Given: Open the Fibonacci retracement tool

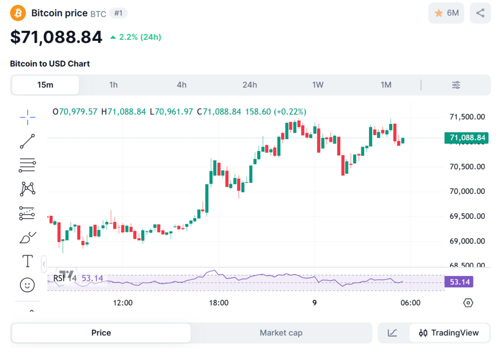Looking at the screenshot, I should (x=27, y=165).
